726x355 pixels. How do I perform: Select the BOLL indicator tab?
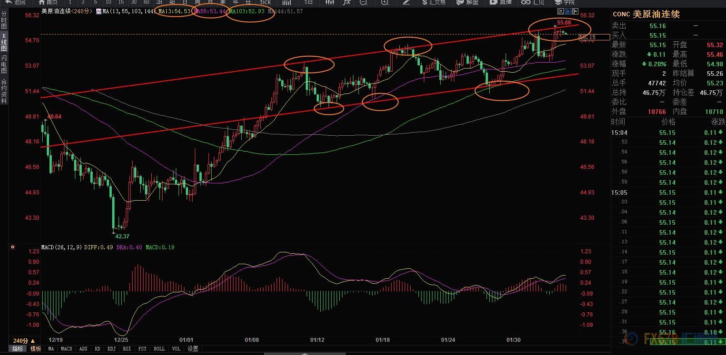pyautogui.click(x=159, y=349)
